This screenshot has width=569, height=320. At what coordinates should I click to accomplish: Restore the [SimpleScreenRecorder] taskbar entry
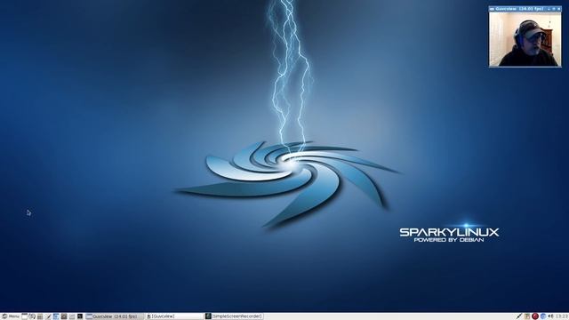234,316
